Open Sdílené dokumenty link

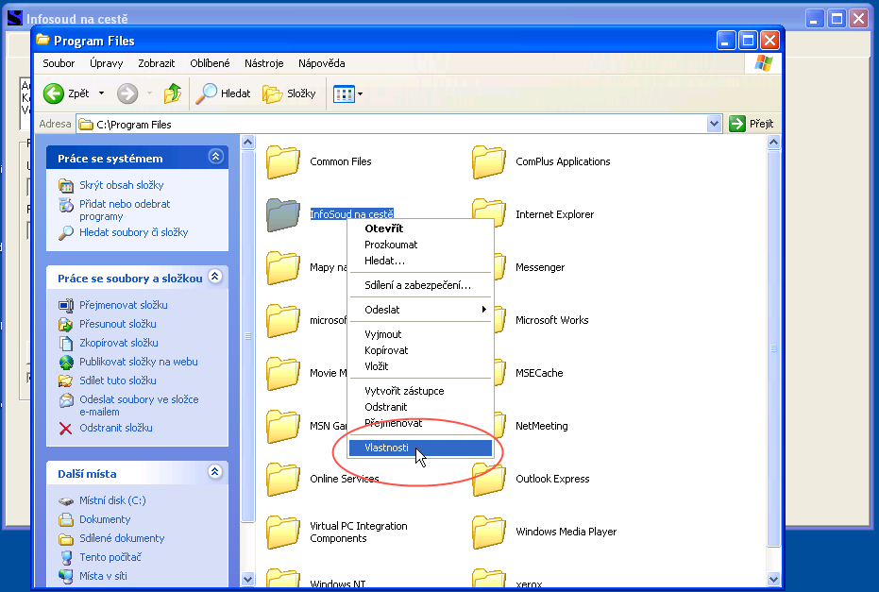pos(122,538)
